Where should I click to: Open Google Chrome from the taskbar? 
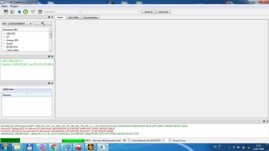54,147
